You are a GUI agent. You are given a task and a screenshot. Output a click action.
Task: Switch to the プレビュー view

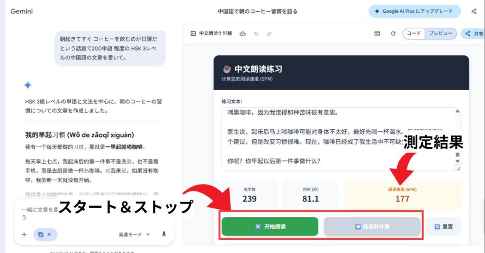[440, 34]
